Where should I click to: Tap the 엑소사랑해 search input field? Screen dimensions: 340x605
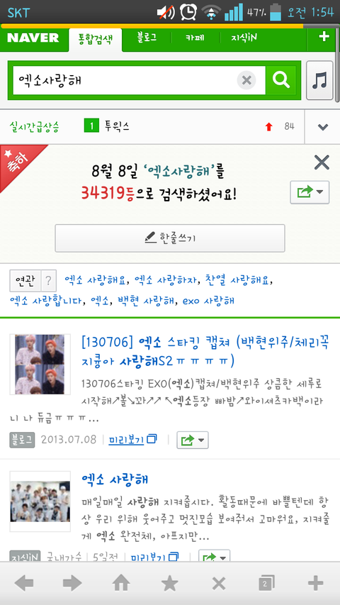[123, 80]
